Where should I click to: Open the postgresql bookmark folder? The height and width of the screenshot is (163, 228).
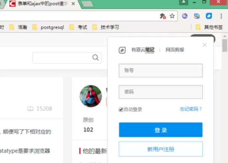coord(48,27)
